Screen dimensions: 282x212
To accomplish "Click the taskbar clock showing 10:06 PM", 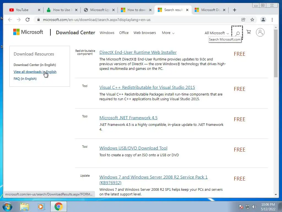I will (x=268, y=207).
